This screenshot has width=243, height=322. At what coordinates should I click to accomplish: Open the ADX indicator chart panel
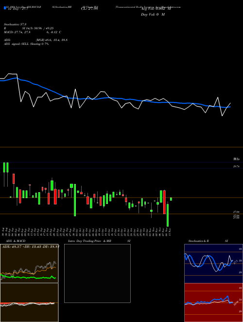click(x=29, y=263)
